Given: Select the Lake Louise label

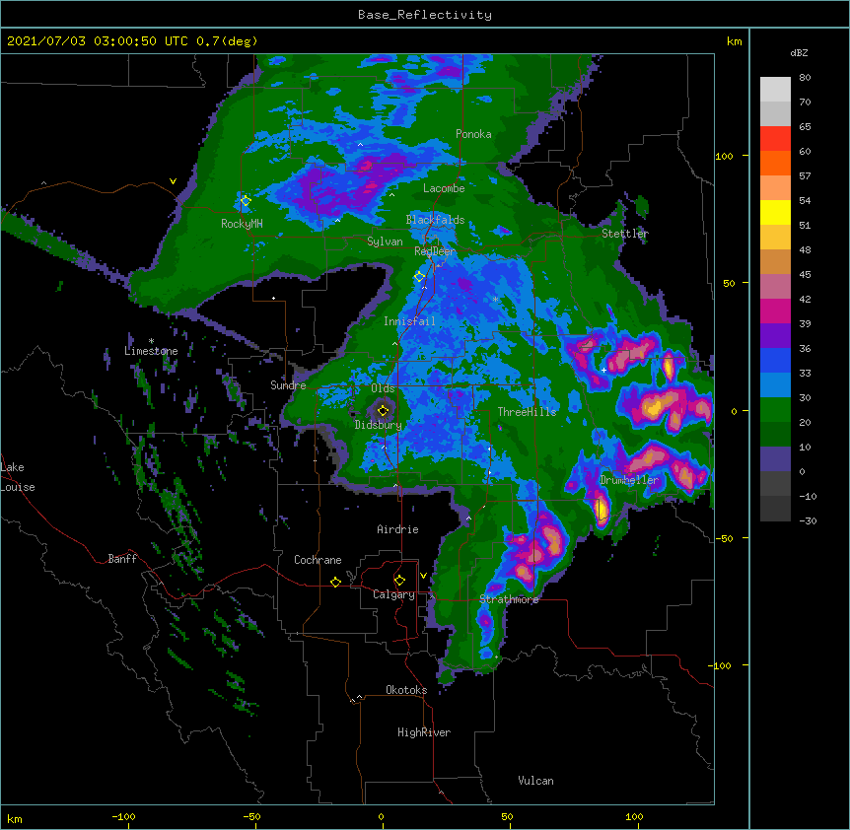Looking at the screenshot, I should click(x=18, y=477).
